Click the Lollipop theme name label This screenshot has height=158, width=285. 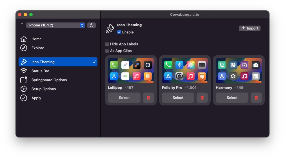coord(115,88)
